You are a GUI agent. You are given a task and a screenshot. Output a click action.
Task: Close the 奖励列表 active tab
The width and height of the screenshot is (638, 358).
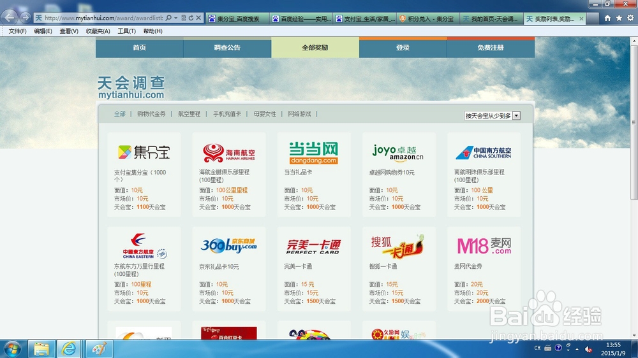pos(581,18)
